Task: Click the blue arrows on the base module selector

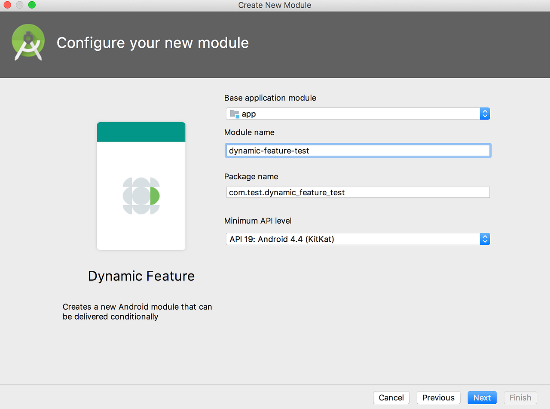Action: 485,114
